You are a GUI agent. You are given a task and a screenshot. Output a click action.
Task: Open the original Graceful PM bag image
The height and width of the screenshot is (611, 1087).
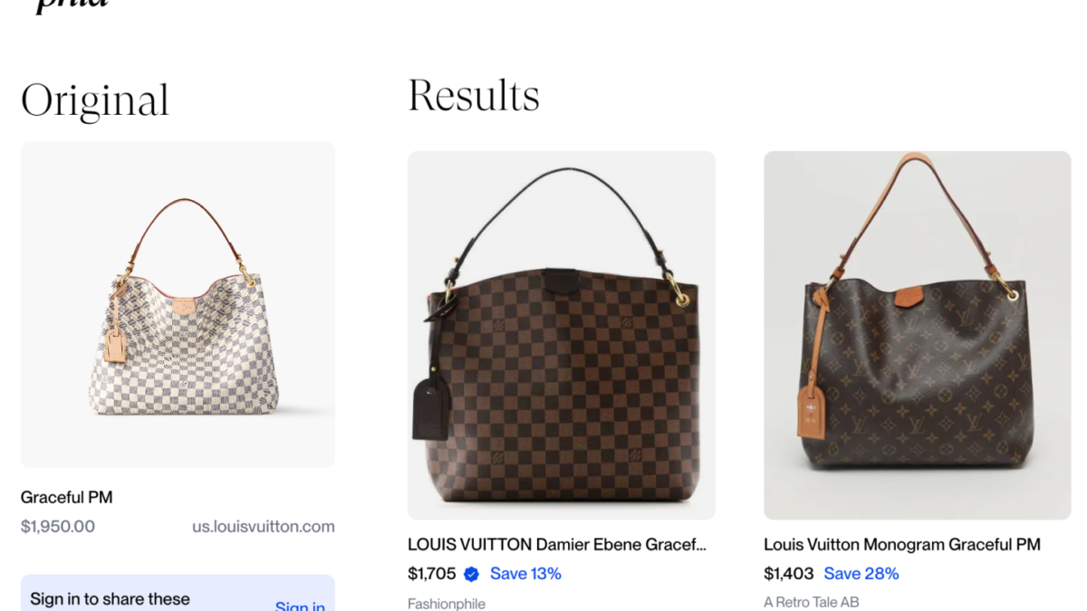178,304
